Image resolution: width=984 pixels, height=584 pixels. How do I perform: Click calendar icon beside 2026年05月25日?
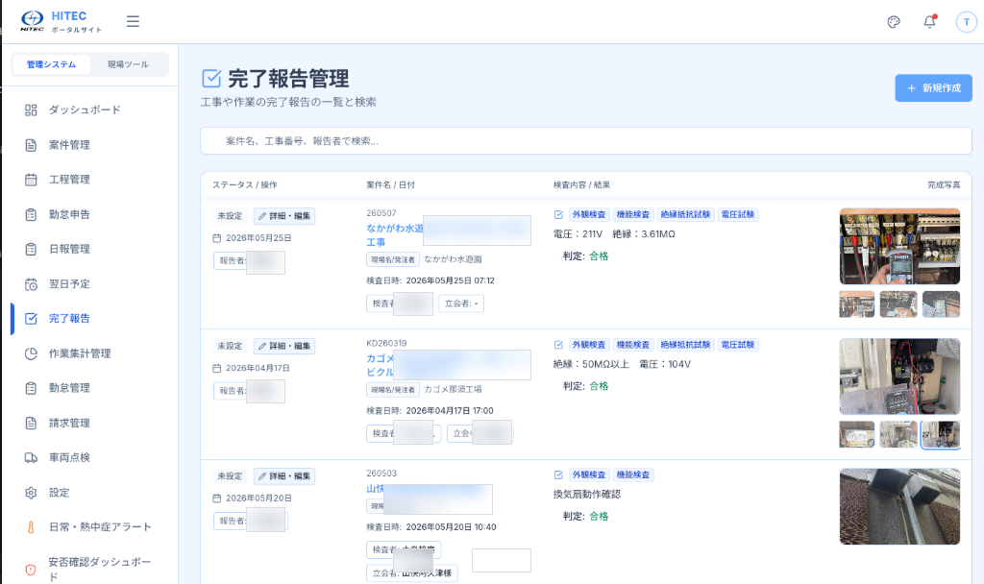217,238
